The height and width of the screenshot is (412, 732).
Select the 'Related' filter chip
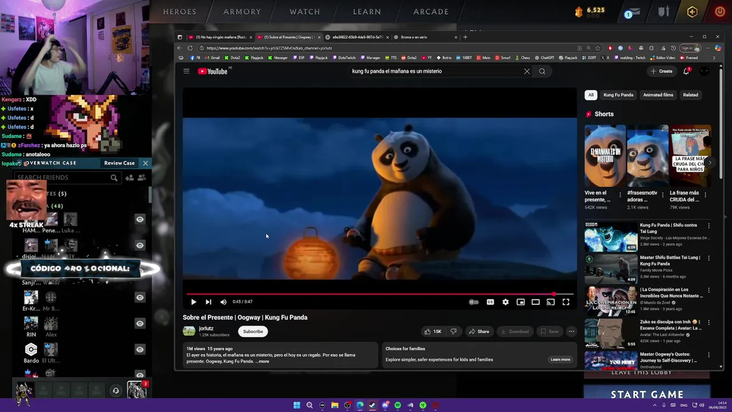[690, 95]
